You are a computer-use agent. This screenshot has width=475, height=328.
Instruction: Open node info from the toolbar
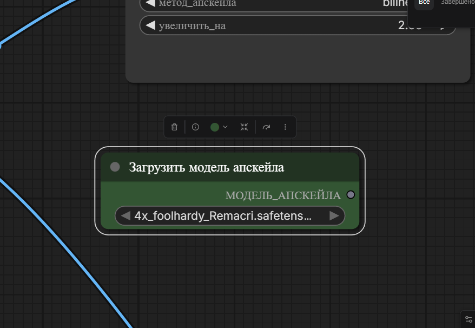195,127
